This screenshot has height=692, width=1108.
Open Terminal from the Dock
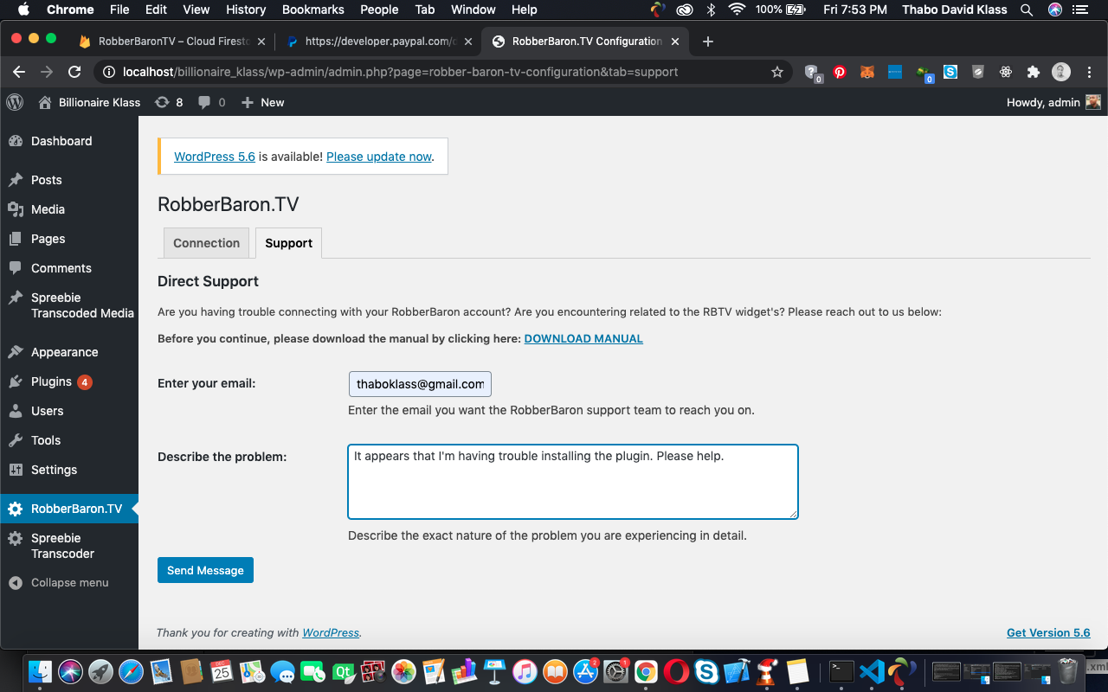841,670
